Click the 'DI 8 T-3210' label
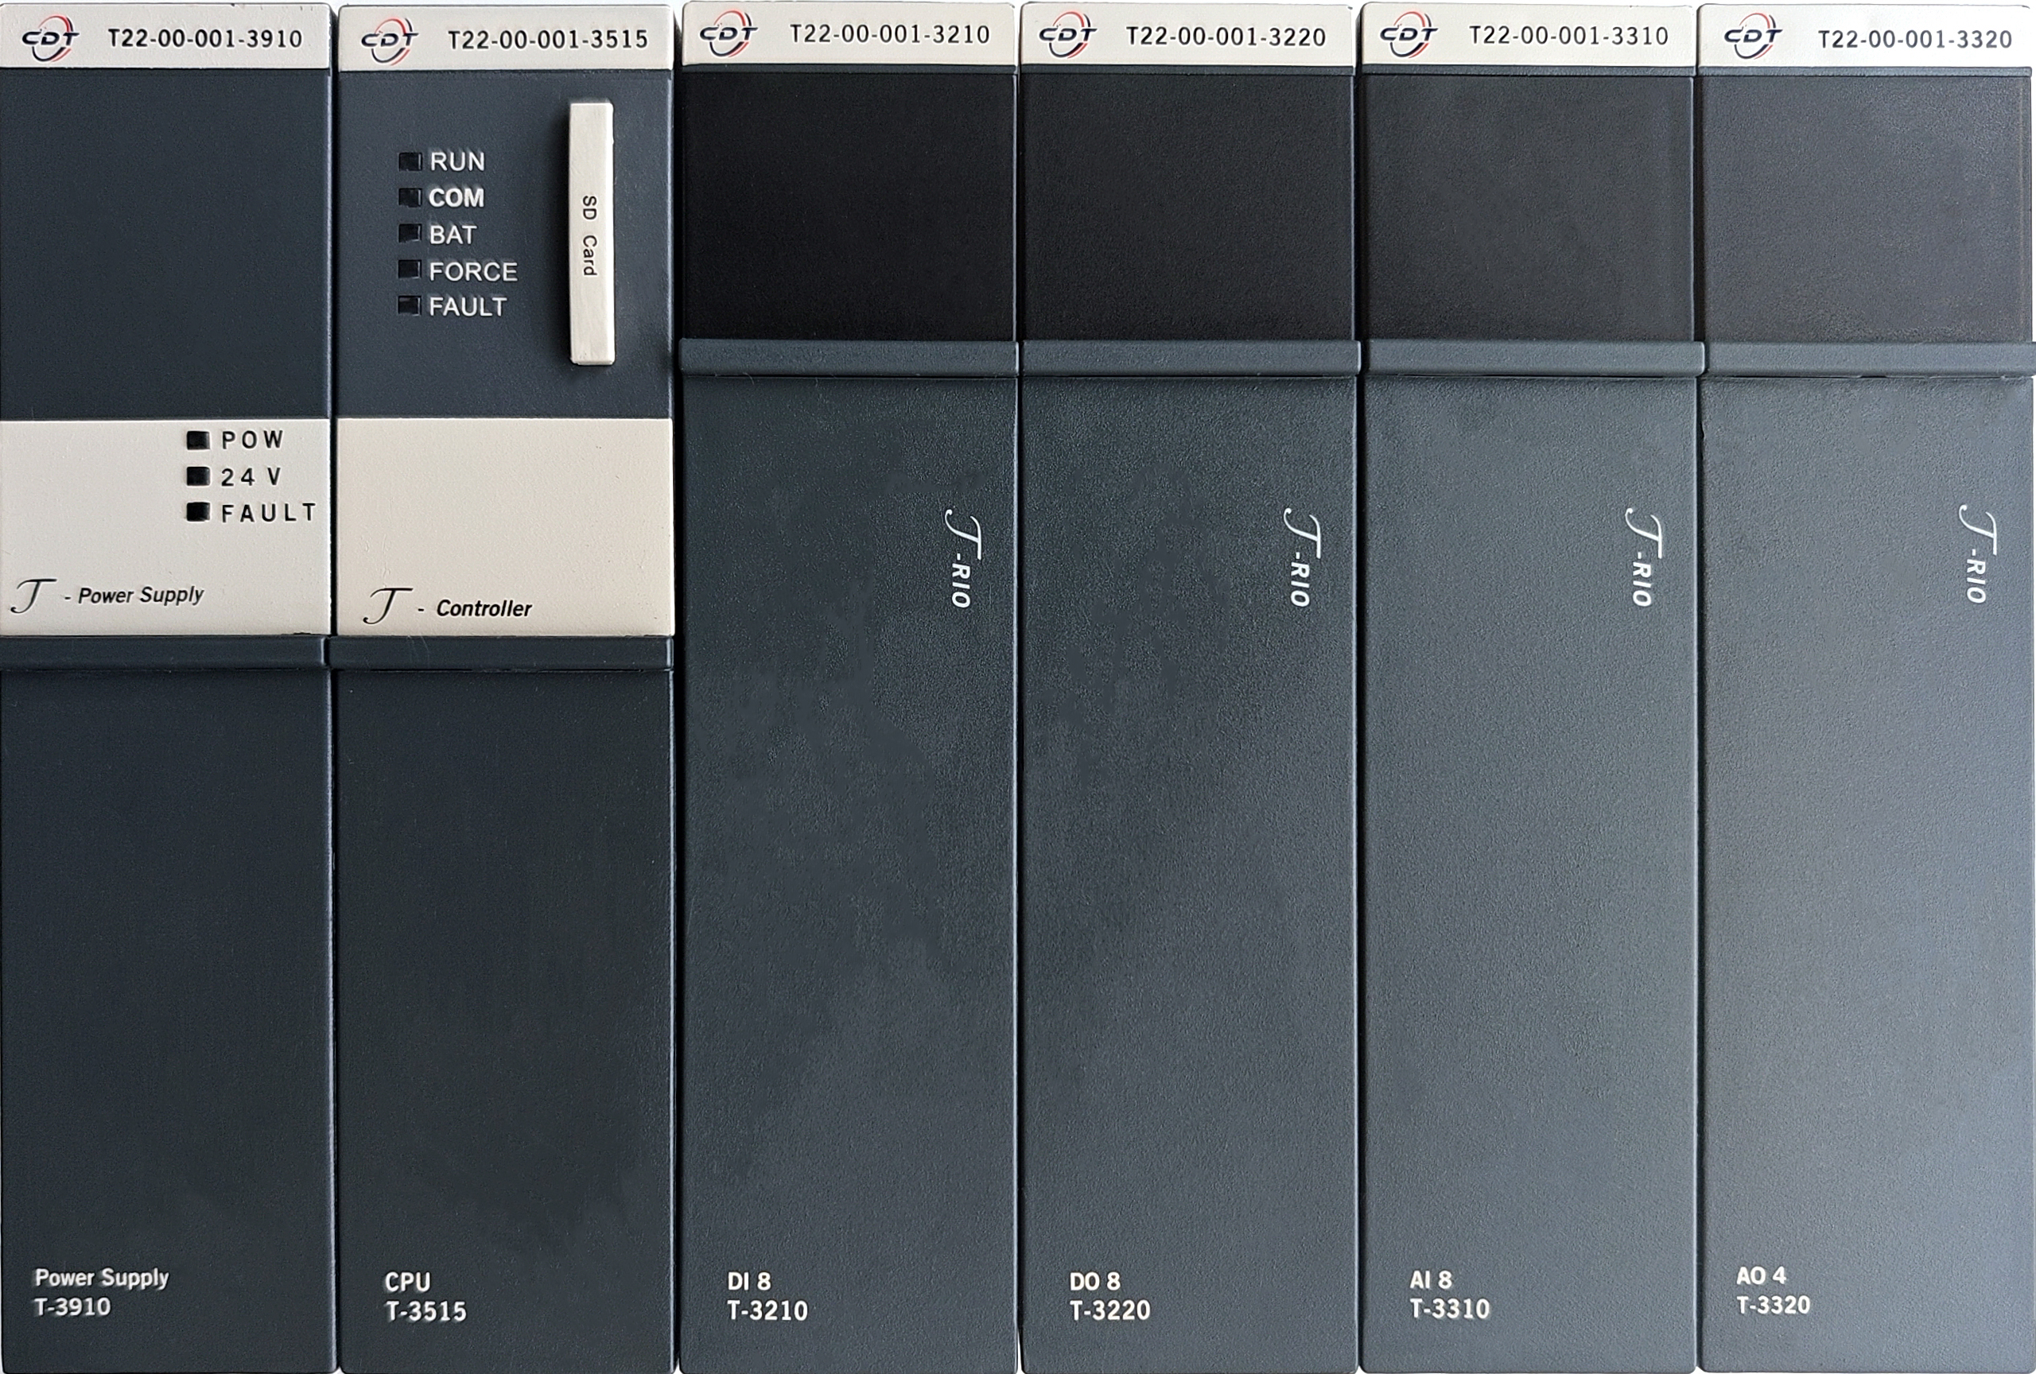 (767, 1296)
